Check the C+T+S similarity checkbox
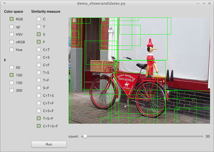Viewport: 214px width, 152px height. [x=39, y=95]
